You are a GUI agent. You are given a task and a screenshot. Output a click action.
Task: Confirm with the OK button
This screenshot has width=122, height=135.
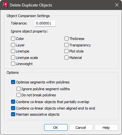point(56,128)
